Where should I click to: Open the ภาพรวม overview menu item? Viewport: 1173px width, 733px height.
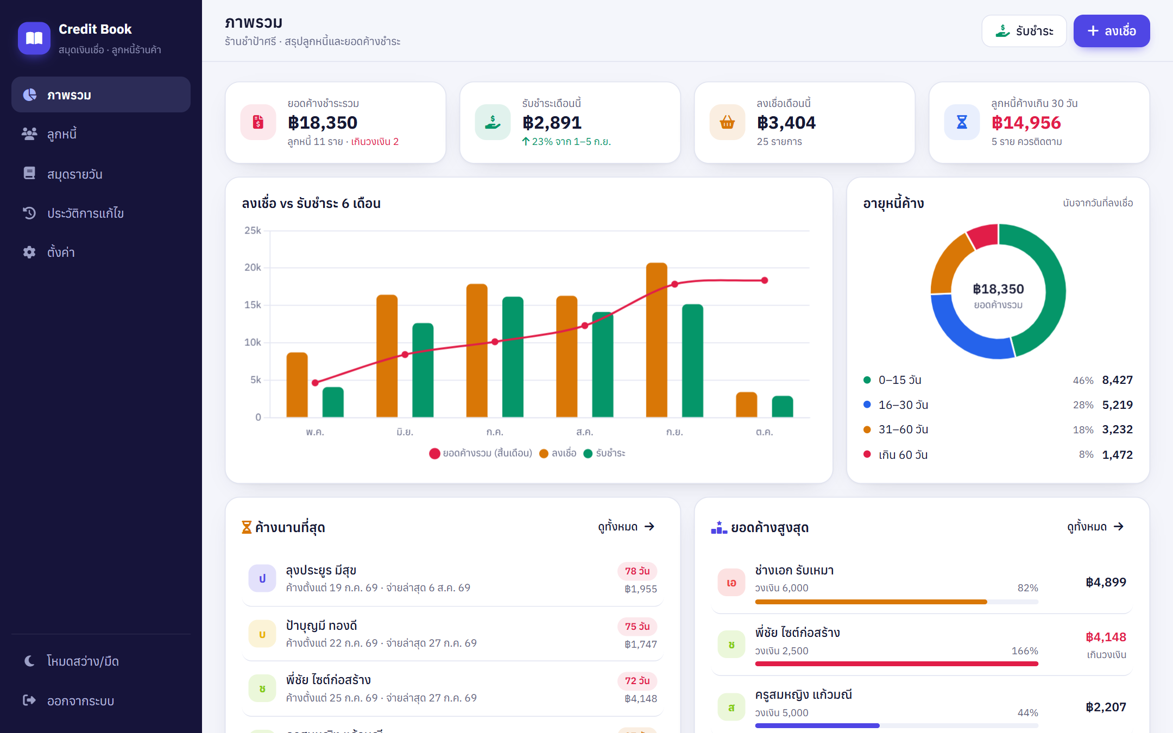tap(101, 95)
